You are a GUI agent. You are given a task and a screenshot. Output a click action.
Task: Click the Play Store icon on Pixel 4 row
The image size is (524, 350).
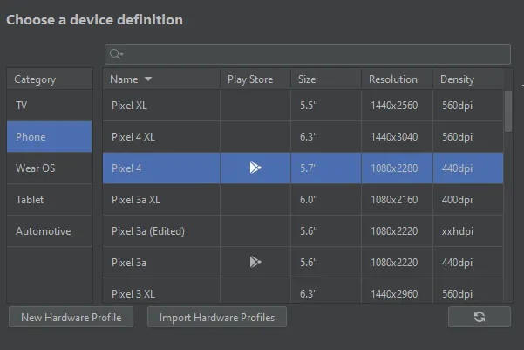pos(255,168)
